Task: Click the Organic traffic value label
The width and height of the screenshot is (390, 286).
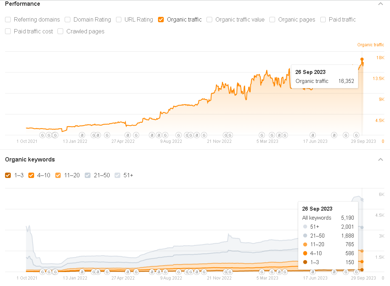Action: (x=240, y=20)
